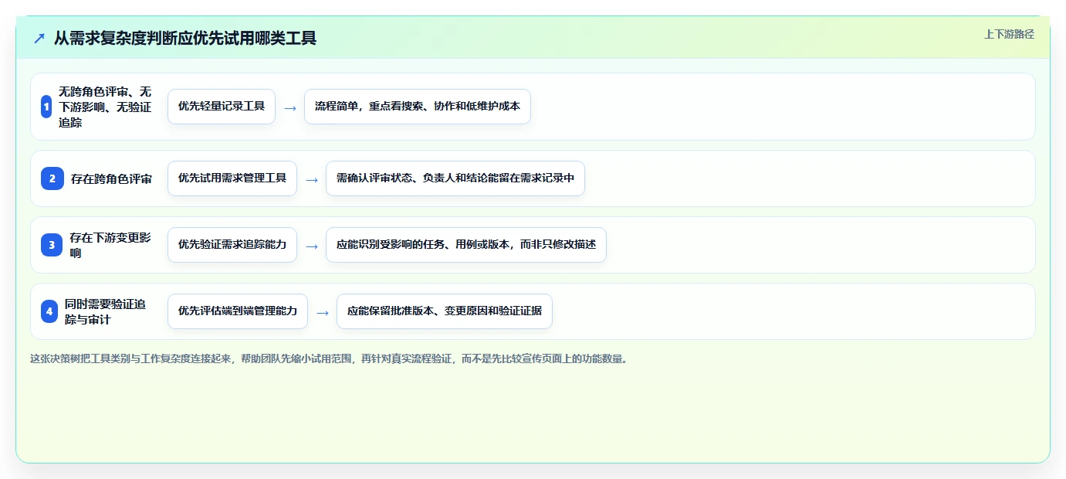Click the 优先试用需求管理工具 box
This screenshot has height=479, width=1066.
point(232,178)
